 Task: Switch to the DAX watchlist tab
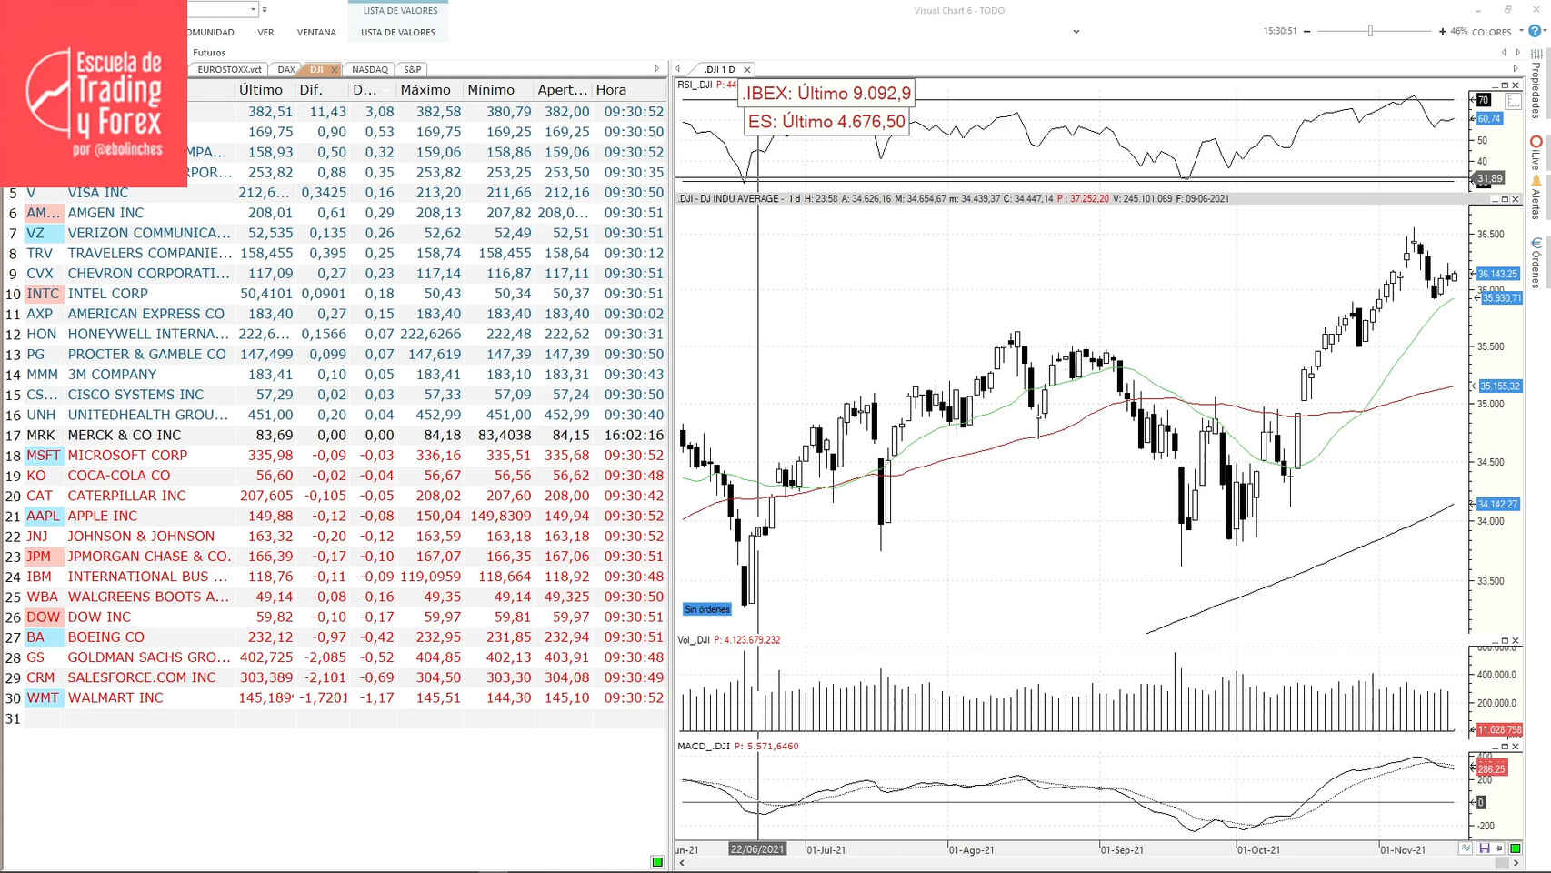286,70
